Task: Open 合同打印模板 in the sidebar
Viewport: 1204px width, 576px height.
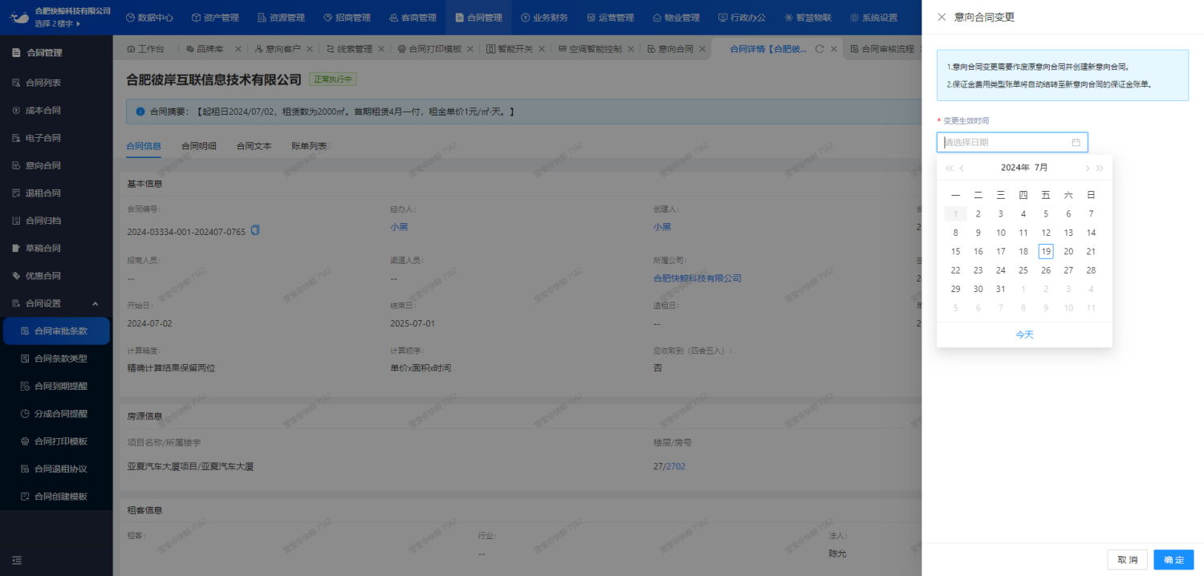Action: coord(60,441)
